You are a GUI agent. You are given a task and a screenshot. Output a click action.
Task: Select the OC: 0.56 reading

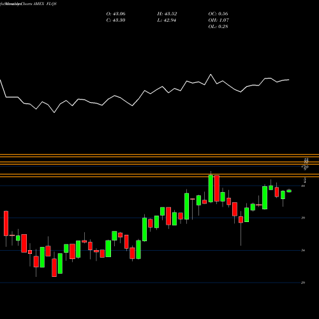(x=218, y=14)
